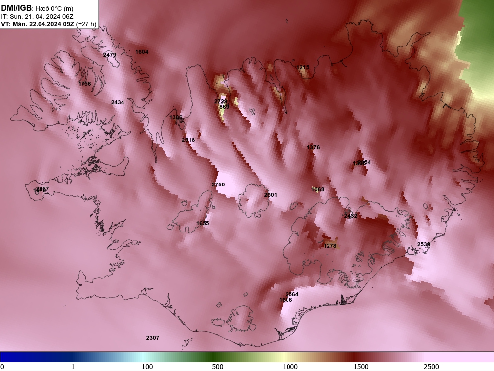
Task: Select the 2479 height label
Action: (x=110, y=55)
